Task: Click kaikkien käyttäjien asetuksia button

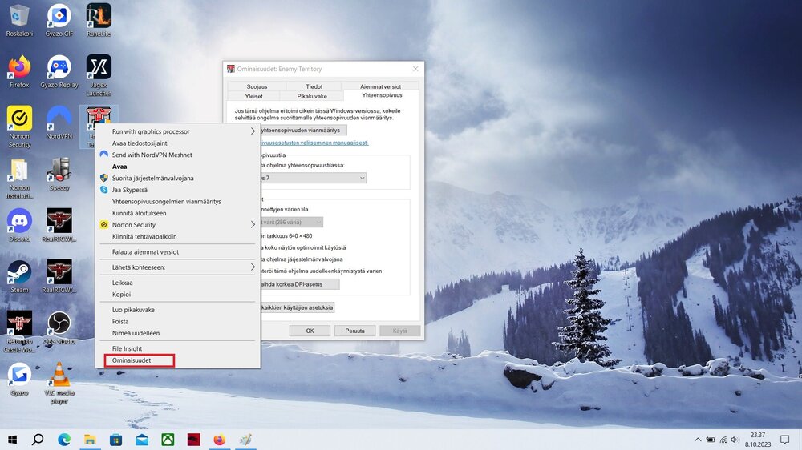Action: (x=296, y=307)
